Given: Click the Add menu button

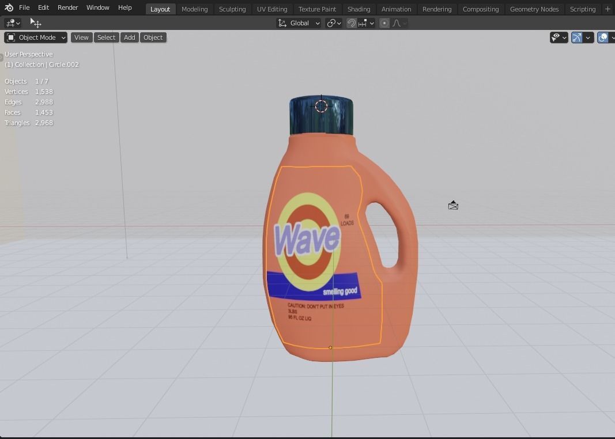Looking at the screenshot, I should 129,37.
